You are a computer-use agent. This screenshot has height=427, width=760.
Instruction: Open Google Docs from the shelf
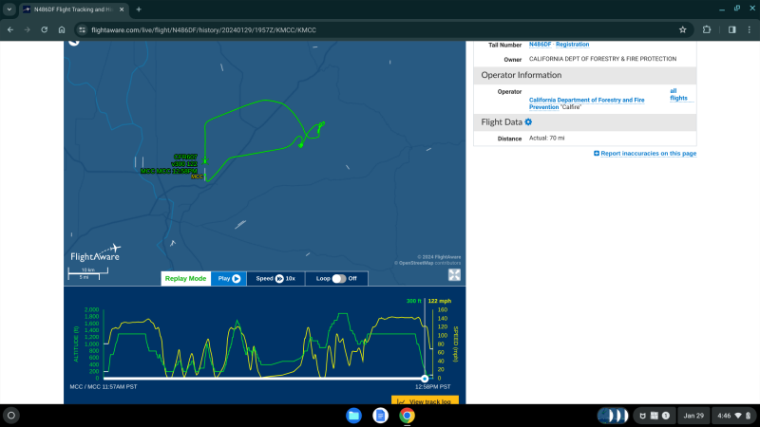click(x=381, y=416)
